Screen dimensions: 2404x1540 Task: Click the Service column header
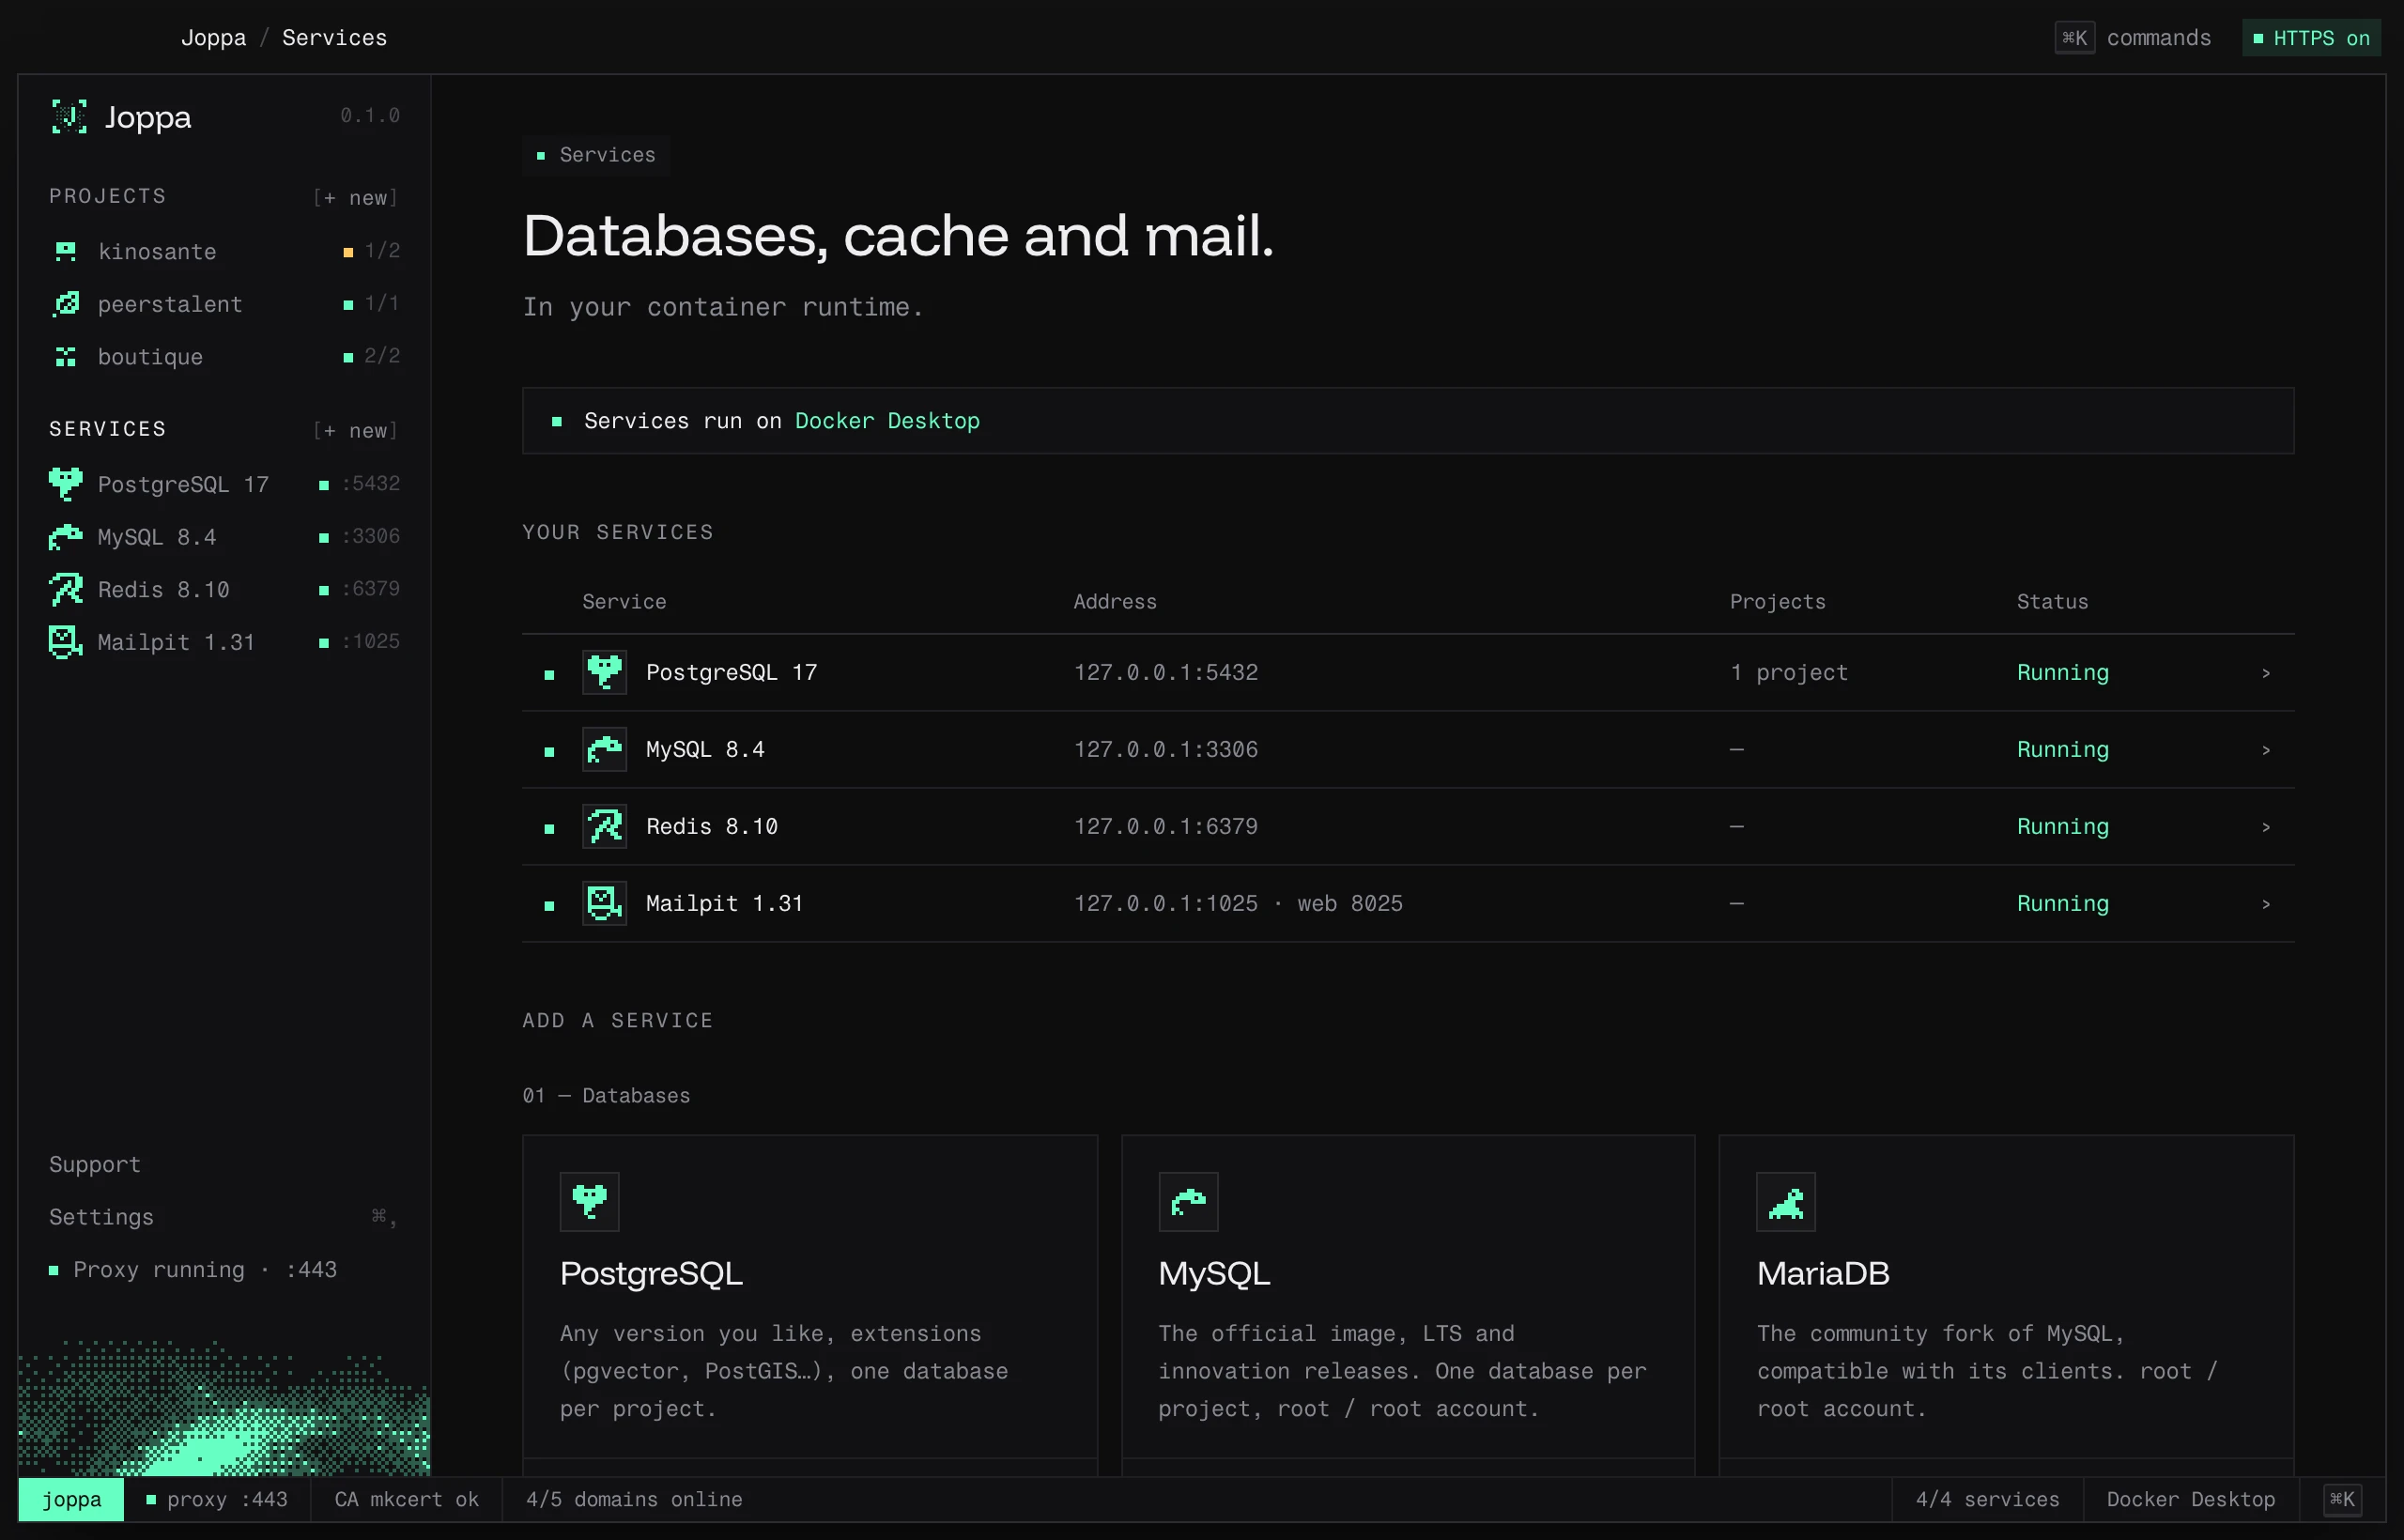tap(624, 601)
